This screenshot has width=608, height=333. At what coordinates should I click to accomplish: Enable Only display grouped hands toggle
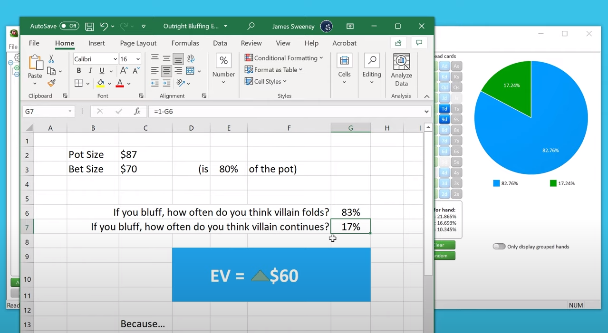click(x=499, y=247)
